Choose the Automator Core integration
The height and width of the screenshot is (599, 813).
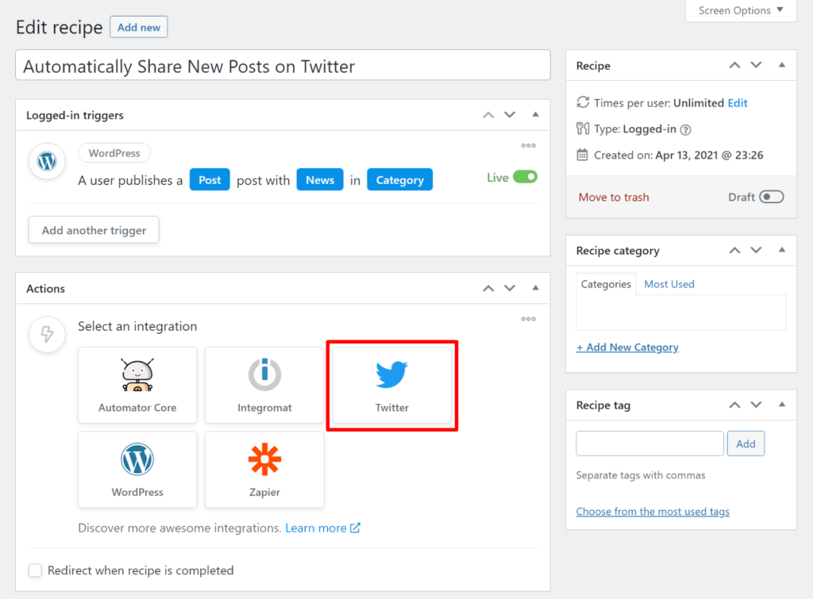coord(137,385)
